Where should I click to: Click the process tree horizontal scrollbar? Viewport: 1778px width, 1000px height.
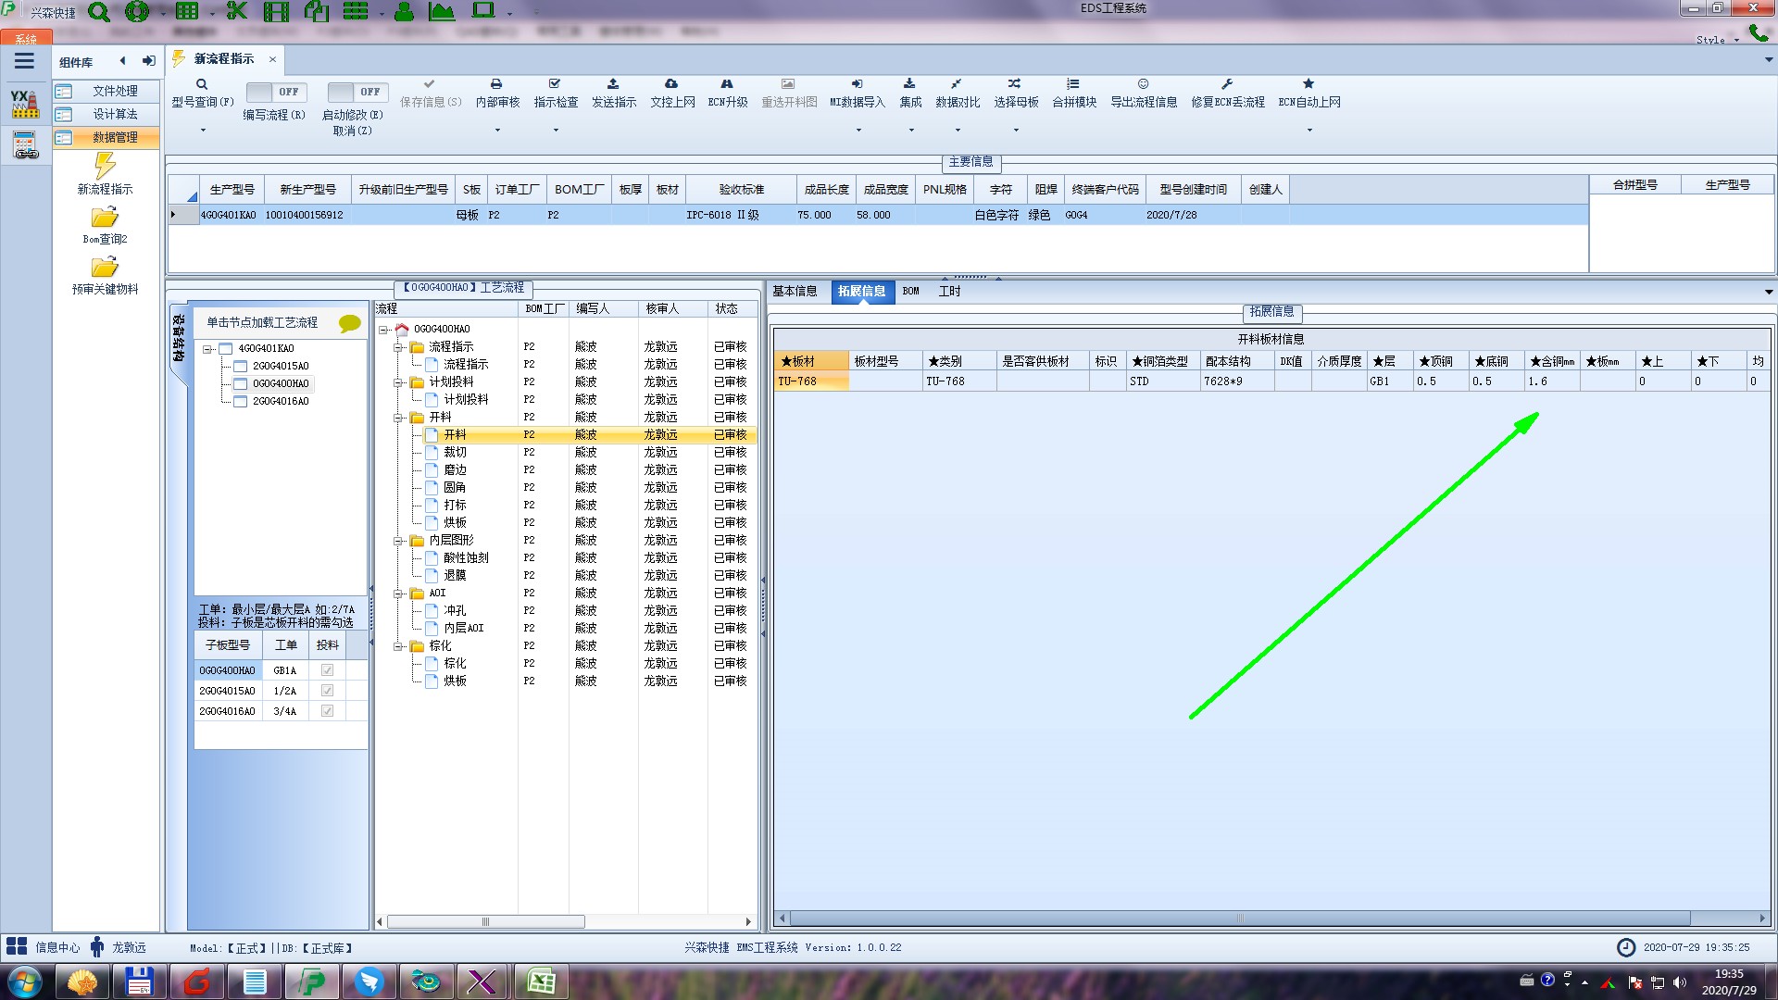pos(485,922)
